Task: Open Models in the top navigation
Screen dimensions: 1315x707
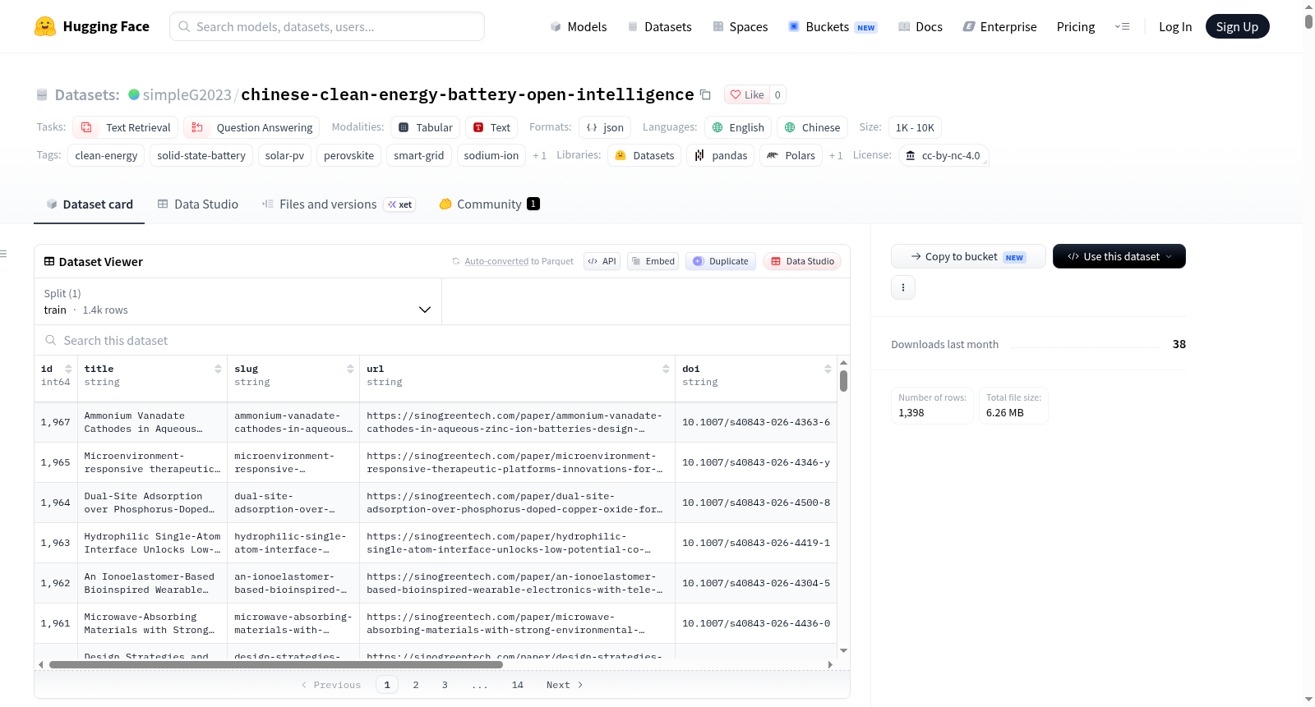Action: pos(579,26)
